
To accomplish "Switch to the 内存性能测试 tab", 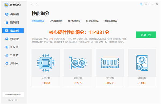I will point(92,21).
